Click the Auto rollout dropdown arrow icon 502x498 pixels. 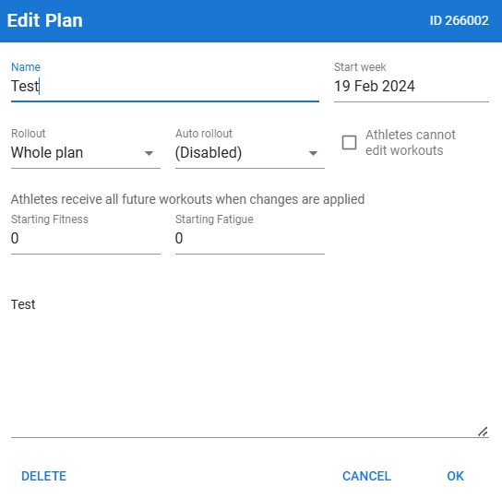pyautogui.click(x=313, y=153)
